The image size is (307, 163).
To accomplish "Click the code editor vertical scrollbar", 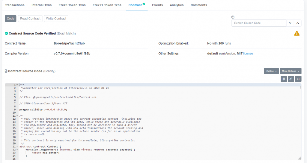I will [x=300, y=87].
